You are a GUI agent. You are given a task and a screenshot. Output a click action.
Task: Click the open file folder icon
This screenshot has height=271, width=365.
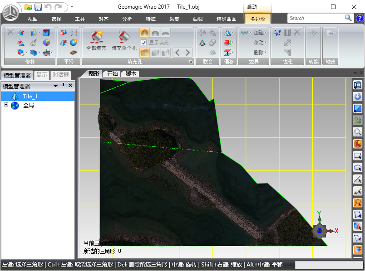[x=28, y=7]
